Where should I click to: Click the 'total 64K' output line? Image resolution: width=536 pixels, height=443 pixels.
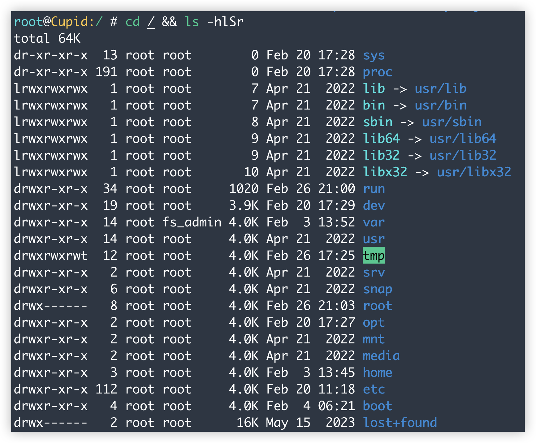click(x=47, y=39)
